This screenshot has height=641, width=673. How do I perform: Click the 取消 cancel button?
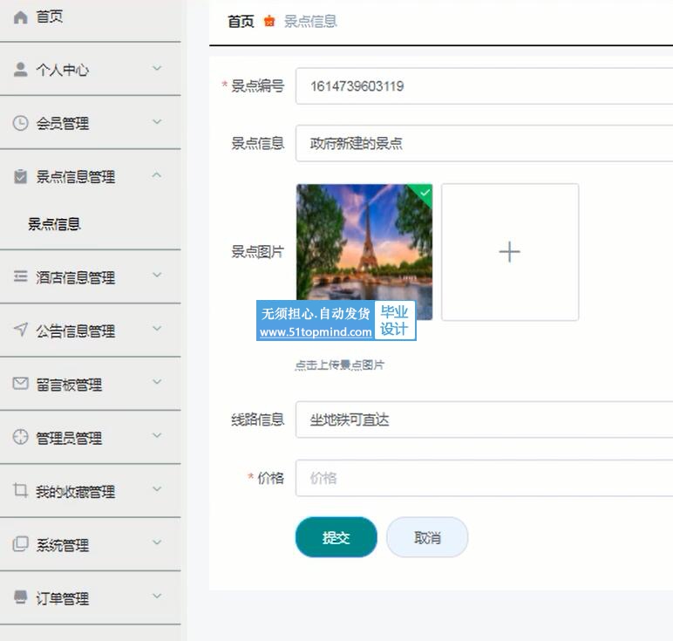coord(427,537)
